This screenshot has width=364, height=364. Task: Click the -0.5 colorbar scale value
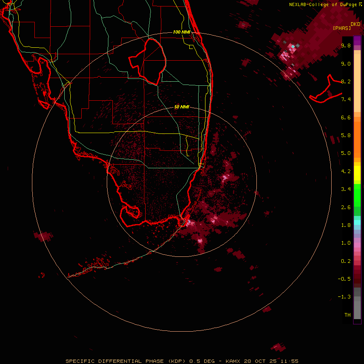point(344,279)
